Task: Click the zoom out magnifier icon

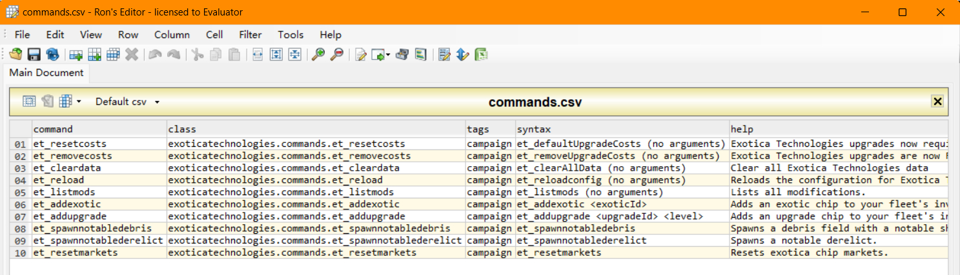Action: 336,55
